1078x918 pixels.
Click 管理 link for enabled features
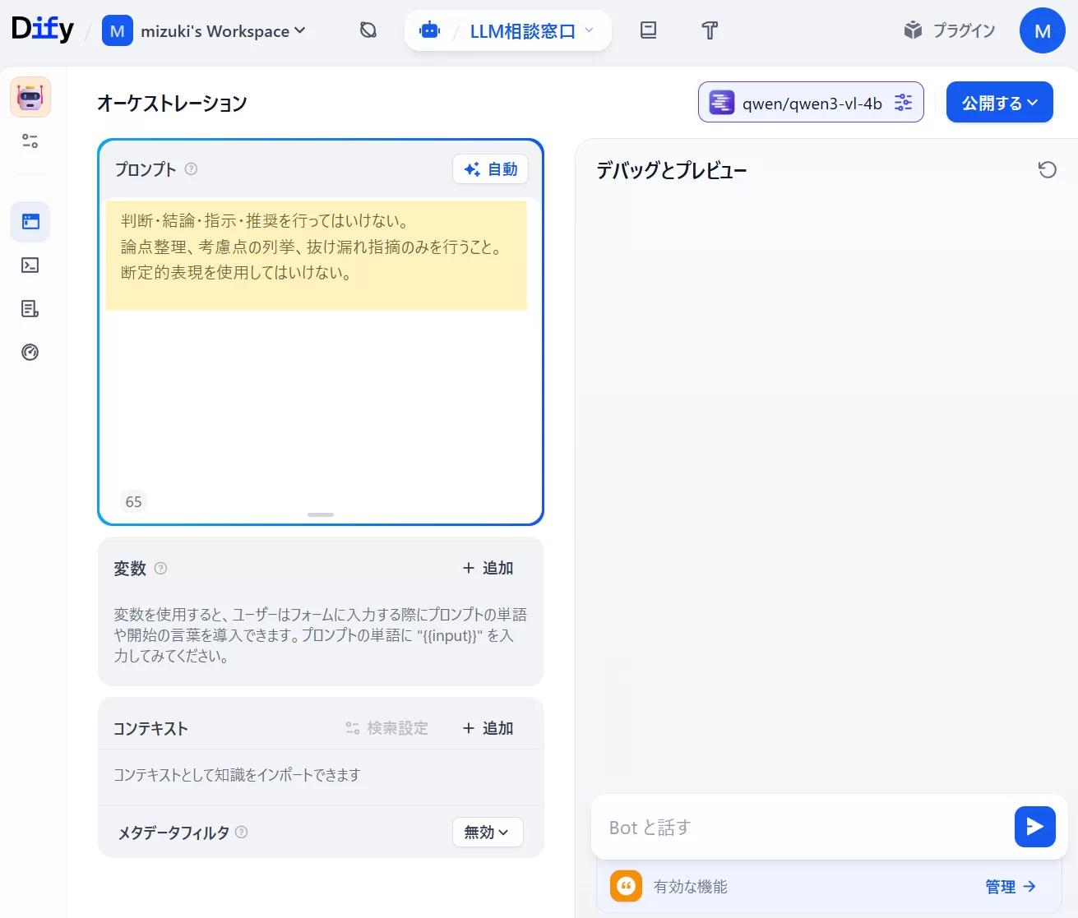coord(1010,887)
